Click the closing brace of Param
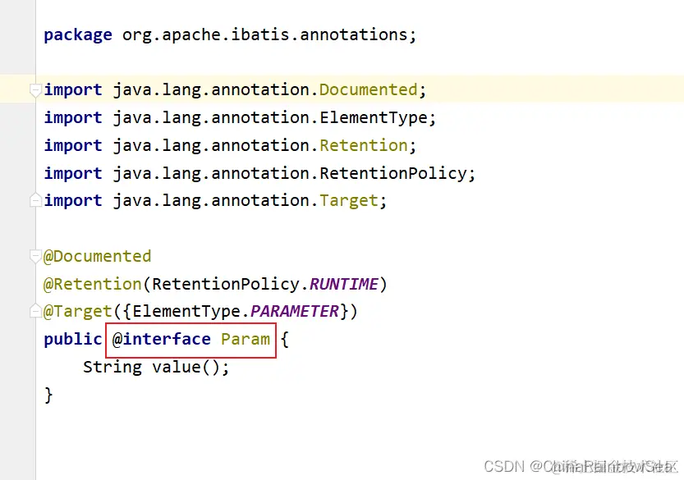Viewport: 684px width, 480px height. tap(48, 395)
